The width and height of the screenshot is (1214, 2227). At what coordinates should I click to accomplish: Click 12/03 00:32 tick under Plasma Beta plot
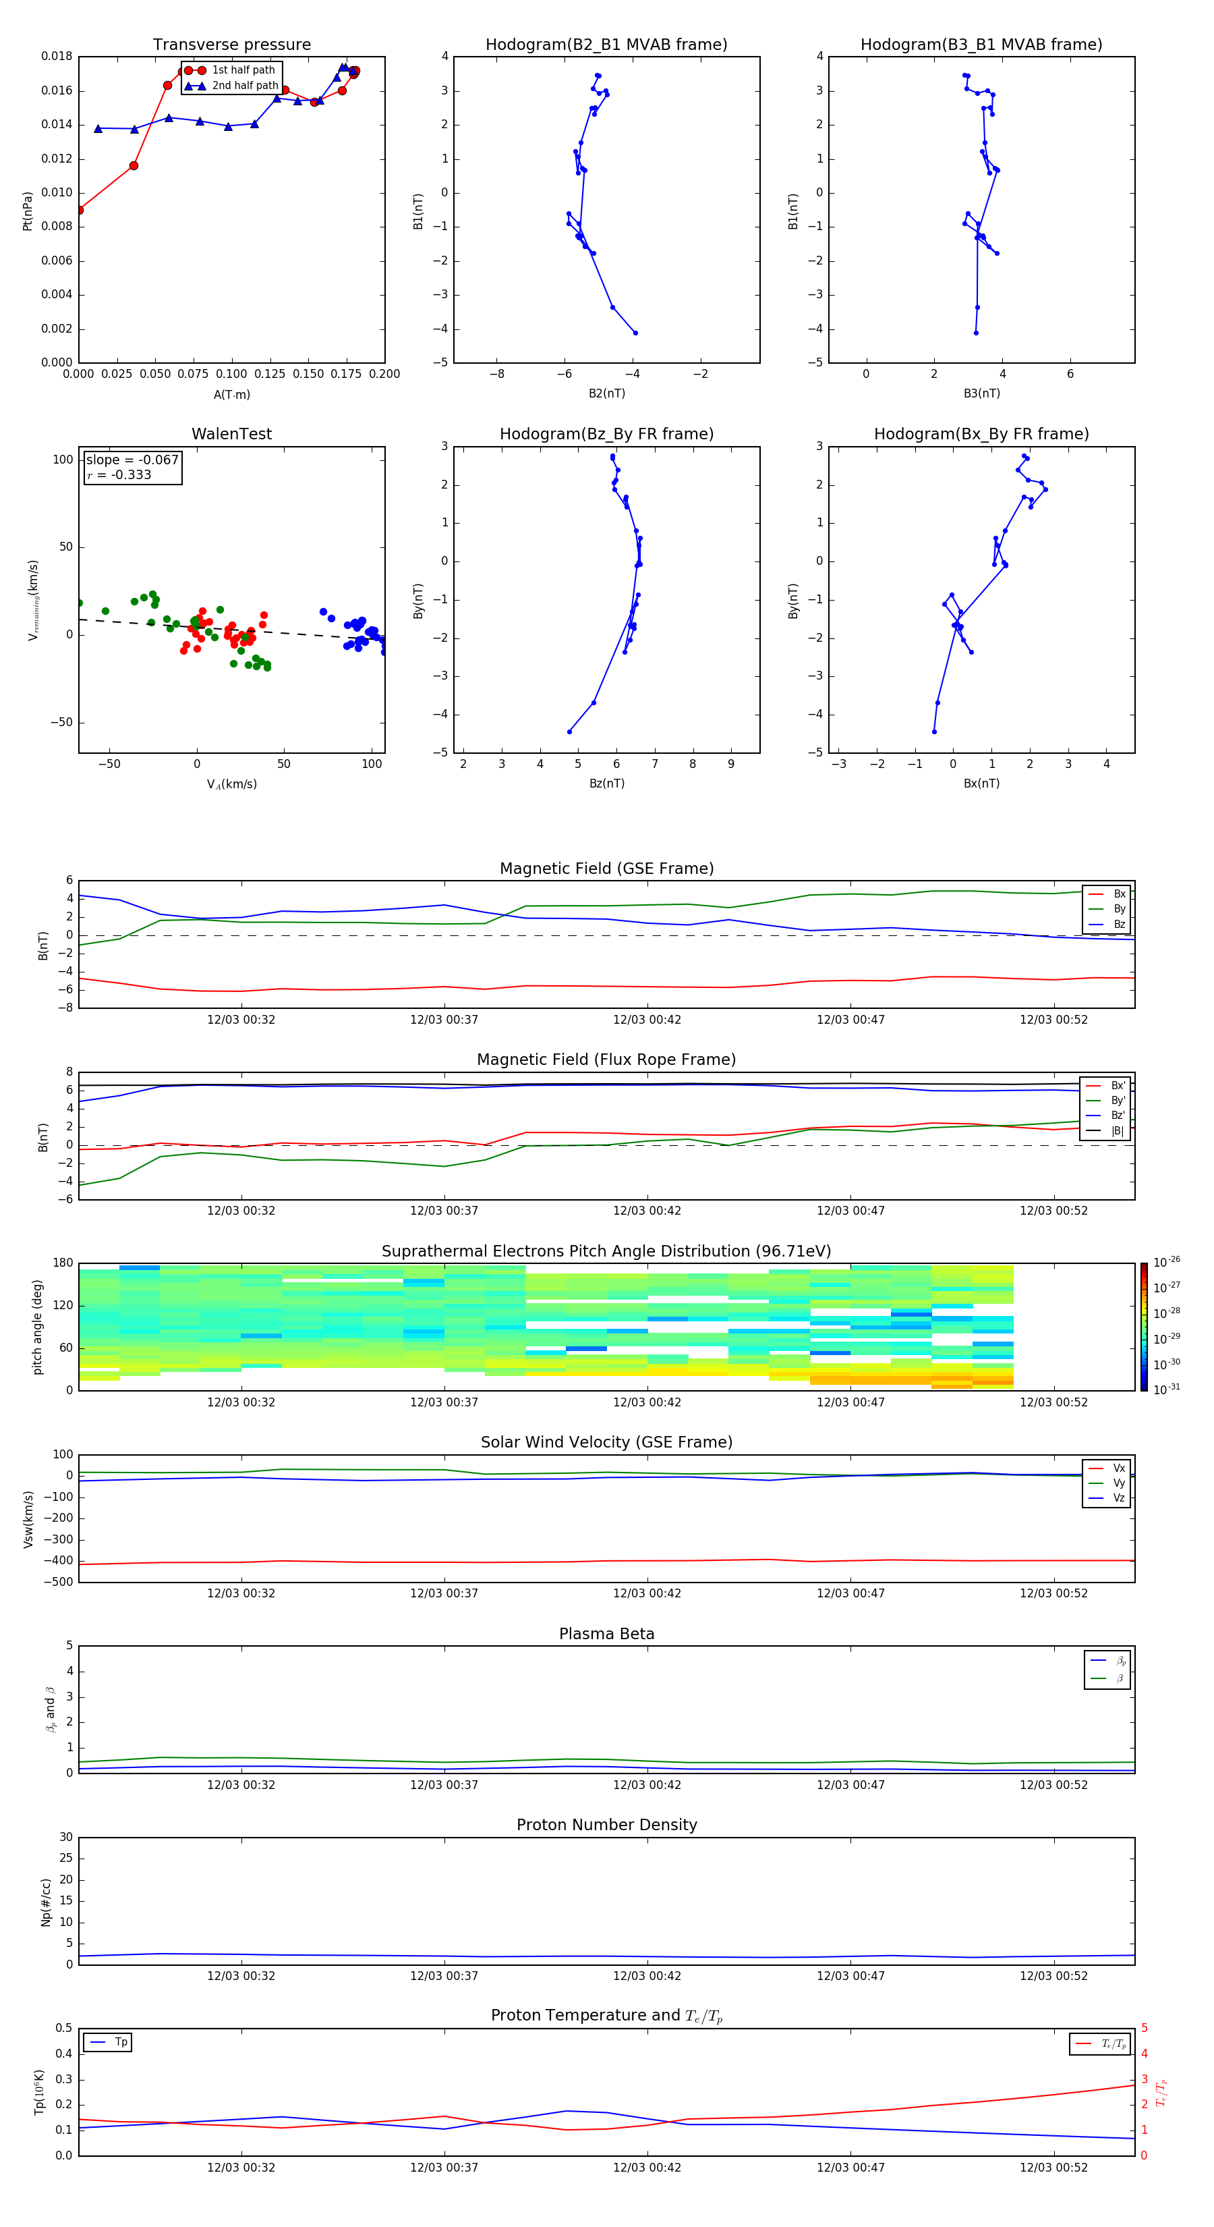pyautogui.click(x=241, y=1785)
